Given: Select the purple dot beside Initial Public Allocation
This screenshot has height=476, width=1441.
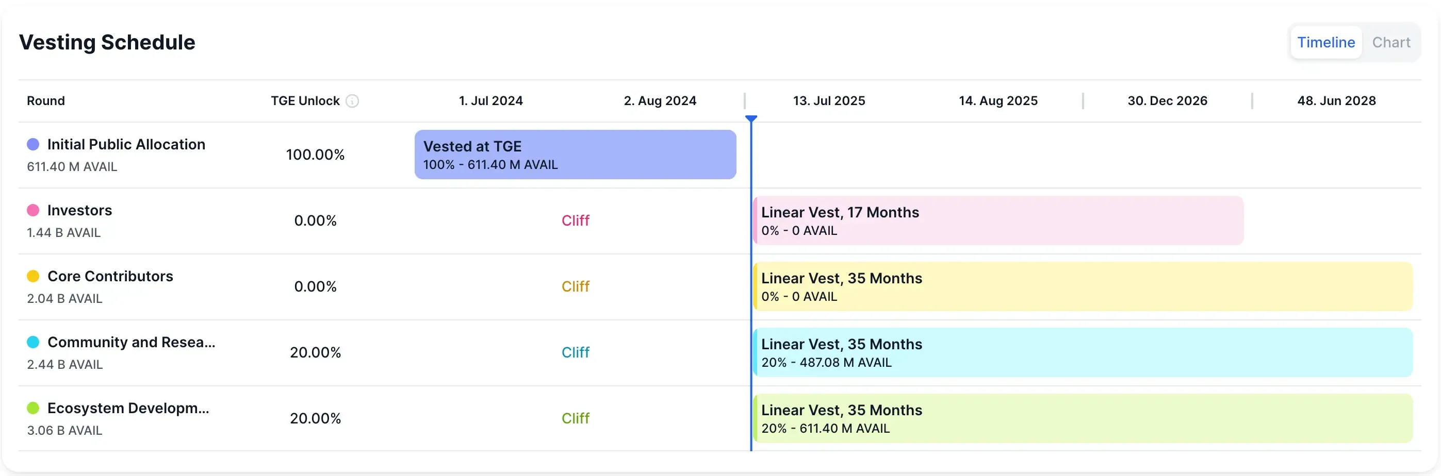Looking at the screenshot, I should (33, 144).
